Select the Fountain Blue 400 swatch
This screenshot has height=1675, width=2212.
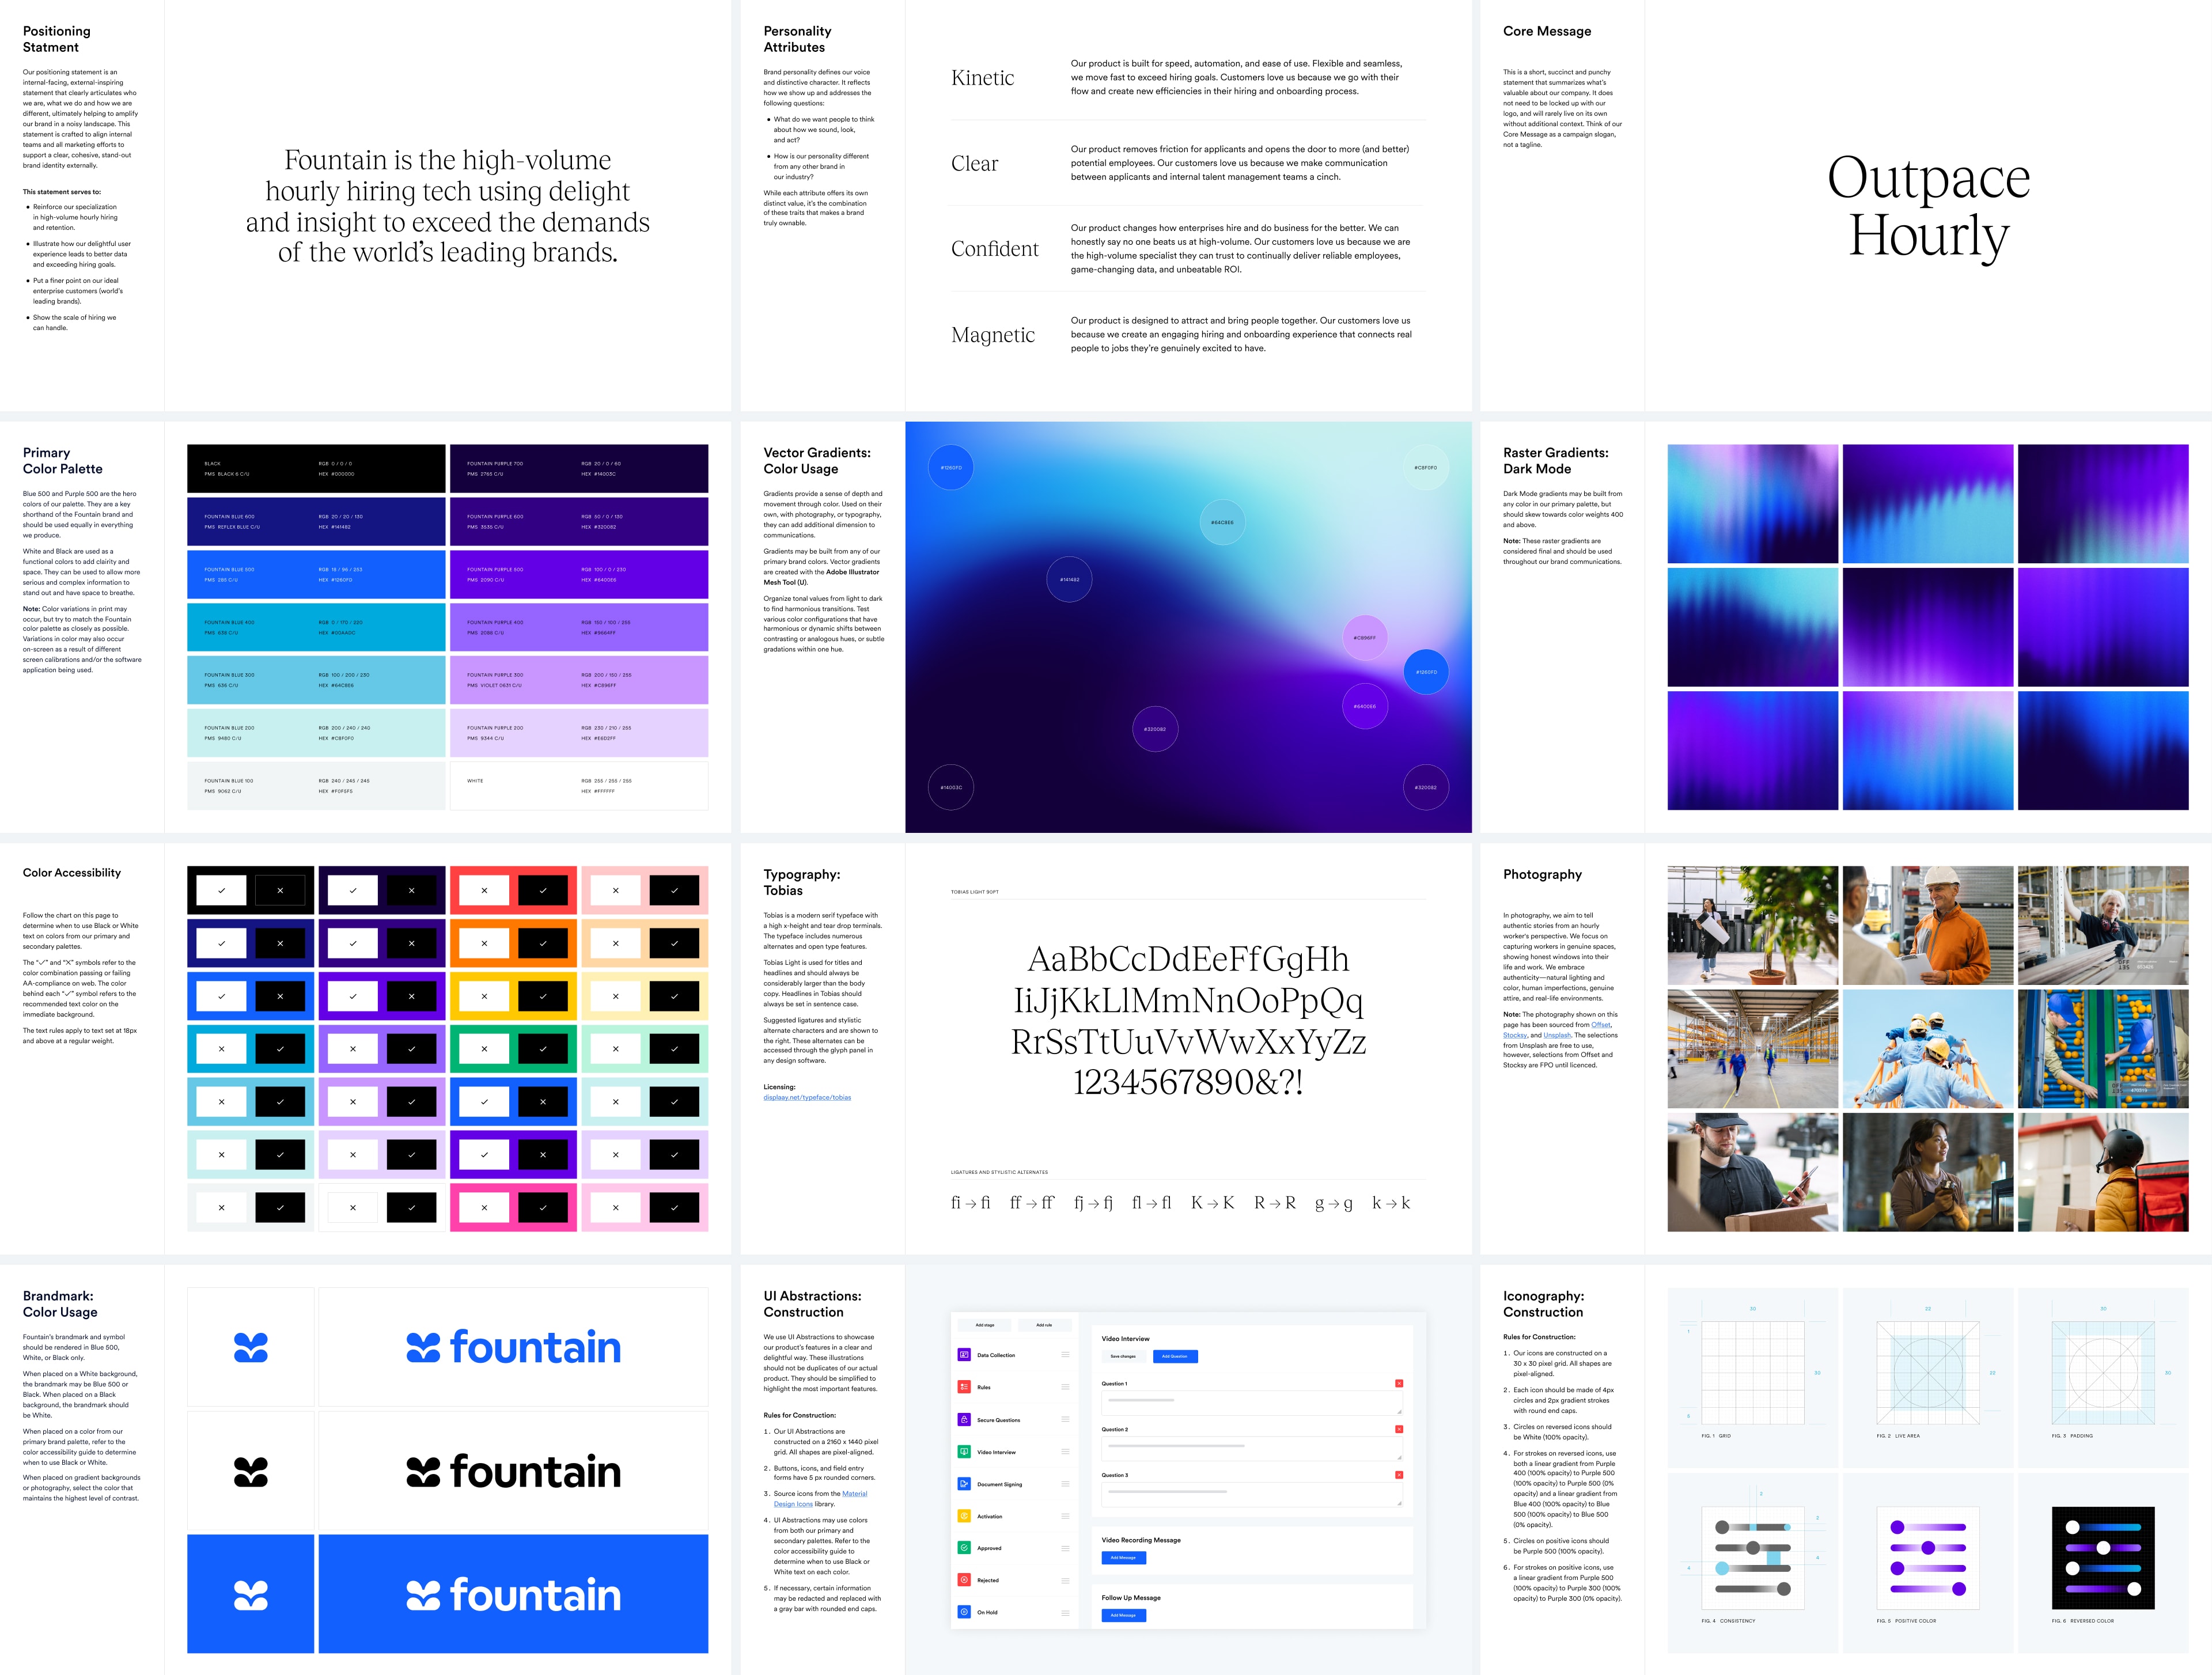pos(316,627)
